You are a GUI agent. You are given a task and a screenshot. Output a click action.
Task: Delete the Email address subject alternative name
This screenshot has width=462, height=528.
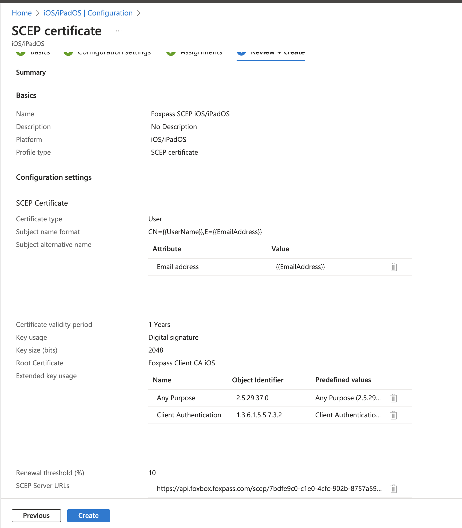click(x=393, y=267)
